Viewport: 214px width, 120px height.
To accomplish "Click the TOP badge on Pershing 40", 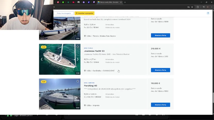I will (x=44, y=82).
